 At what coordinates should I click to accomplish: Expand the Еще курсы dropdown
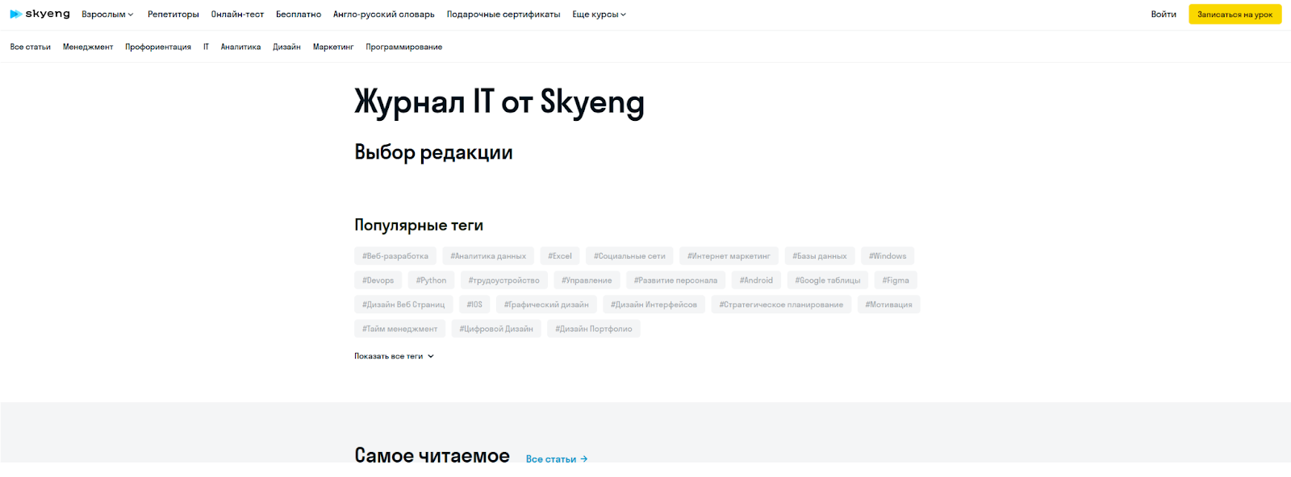tap(599, 15)
